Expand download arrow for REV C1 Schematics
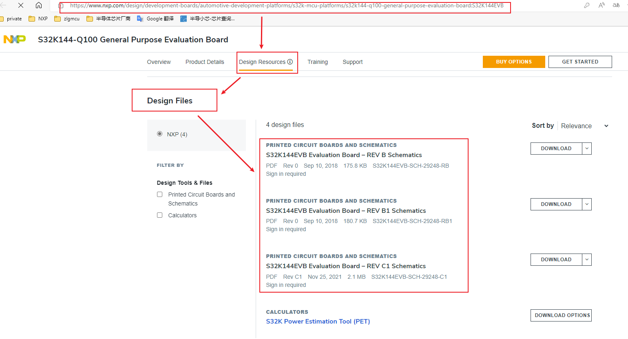Screen dimensions: 628x339 pos(587,260)
